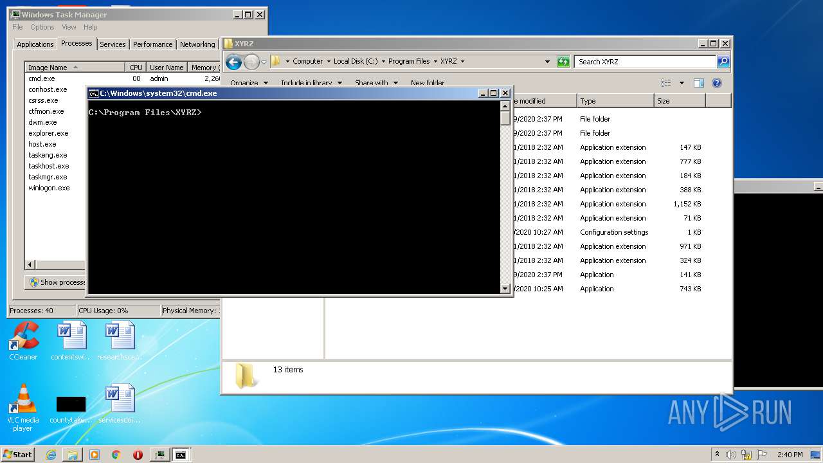Sort processes by User Name header
This screenshot has height=463, width=823.
coord(167,68)
